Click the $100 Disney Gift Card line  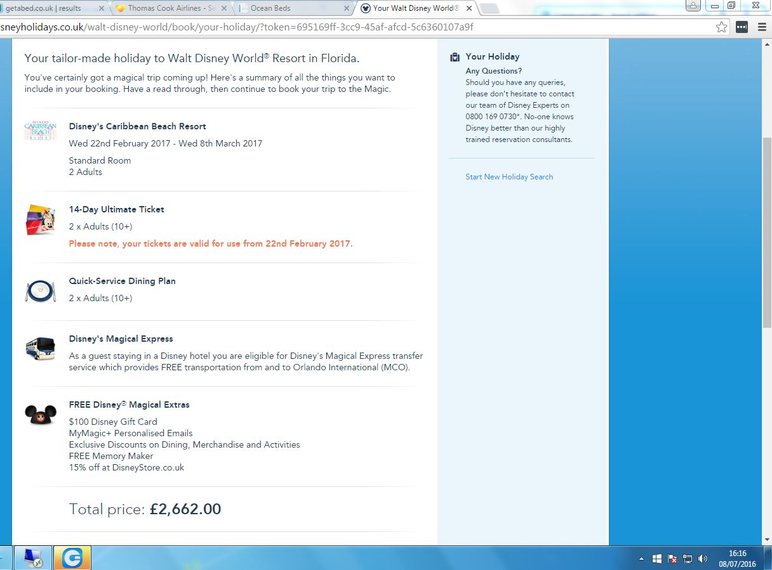[113, 422]
